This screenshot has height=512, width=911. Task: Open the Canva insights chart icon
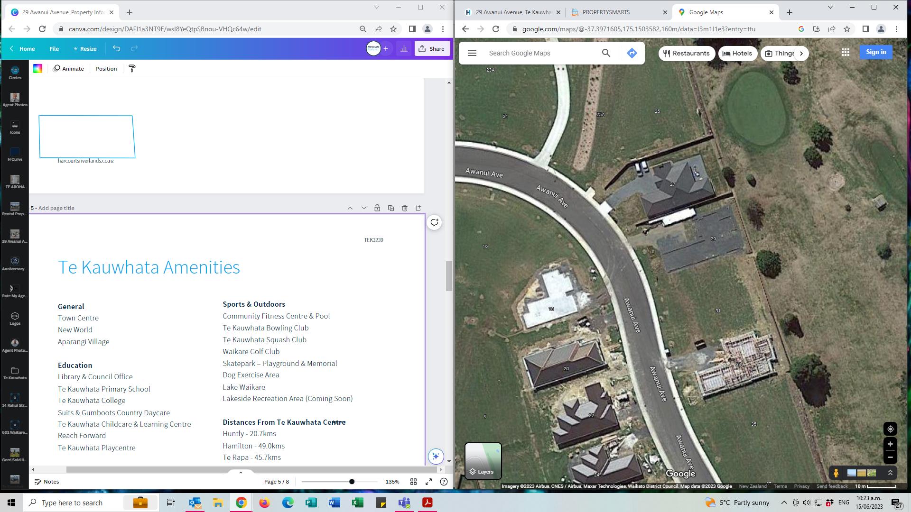[404, 49]
